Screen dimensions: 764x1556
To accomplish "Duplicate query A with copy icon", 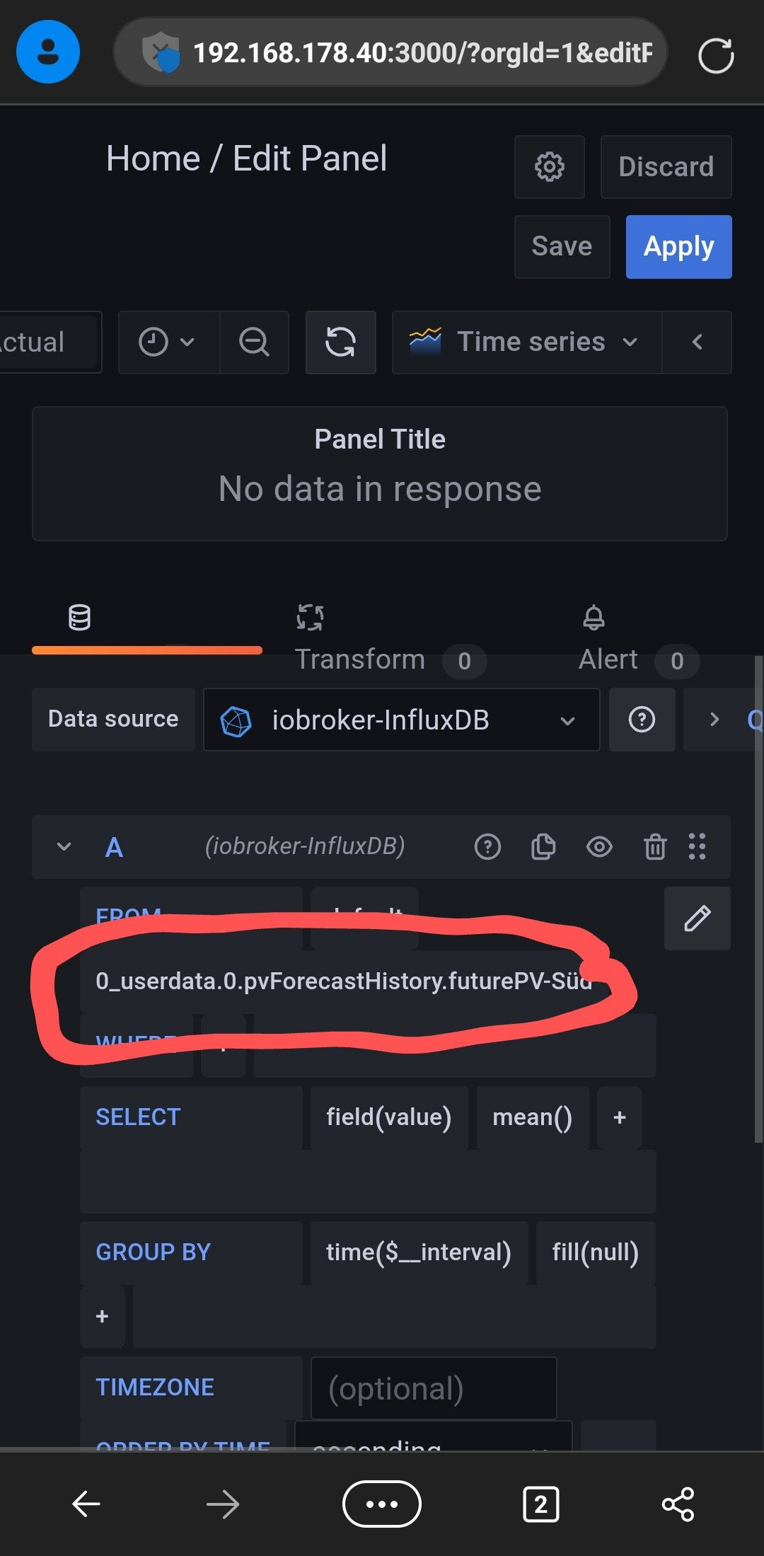I will click(x=543, y=847).
